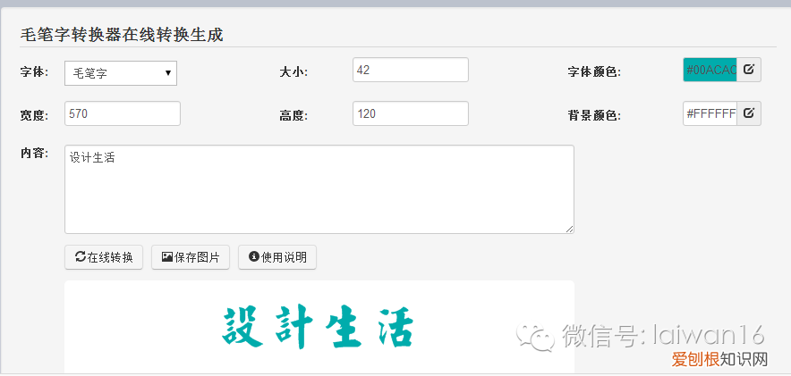Click the 大小: label
This screenshot has height=376, width=791.
coord(293,72)
